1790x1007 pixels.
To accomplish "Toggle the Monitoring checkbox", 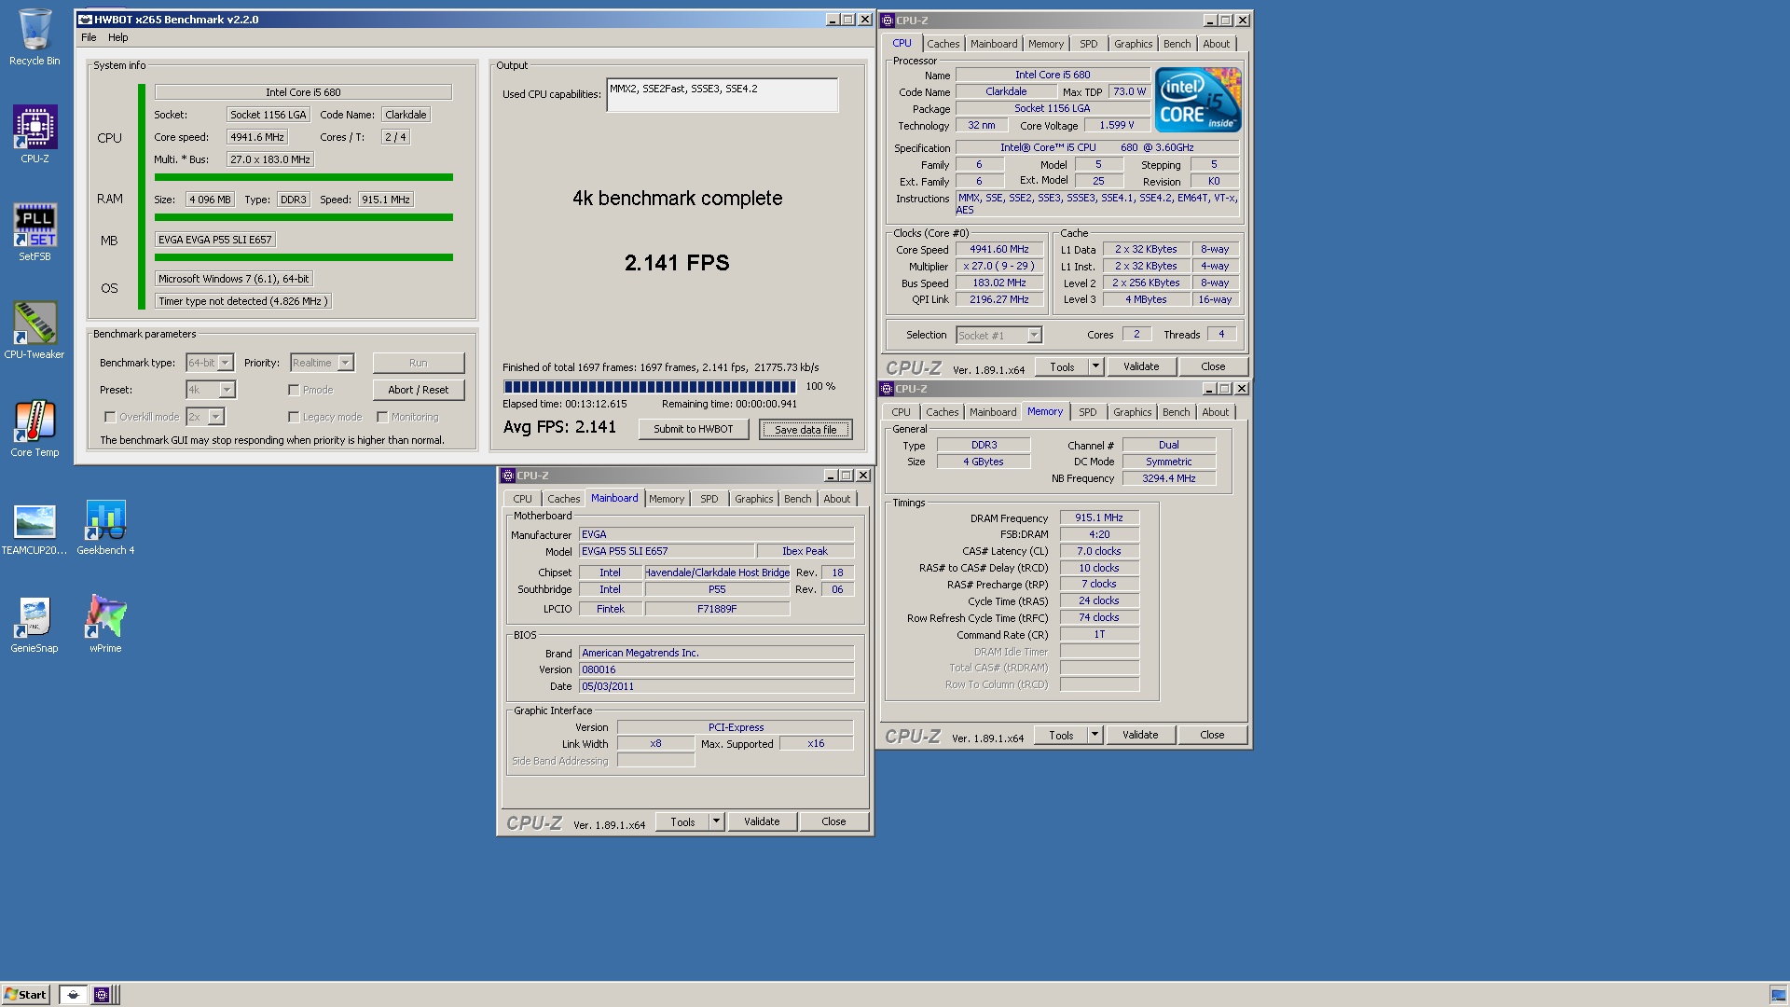I will [x=382, y=417].
